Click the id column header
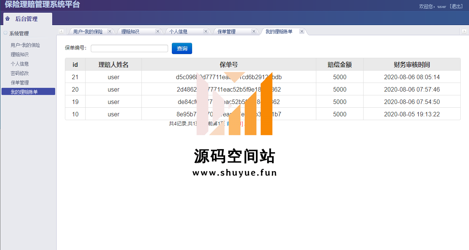The height and width of the screenshot is (250, 469). coord(75,65)
